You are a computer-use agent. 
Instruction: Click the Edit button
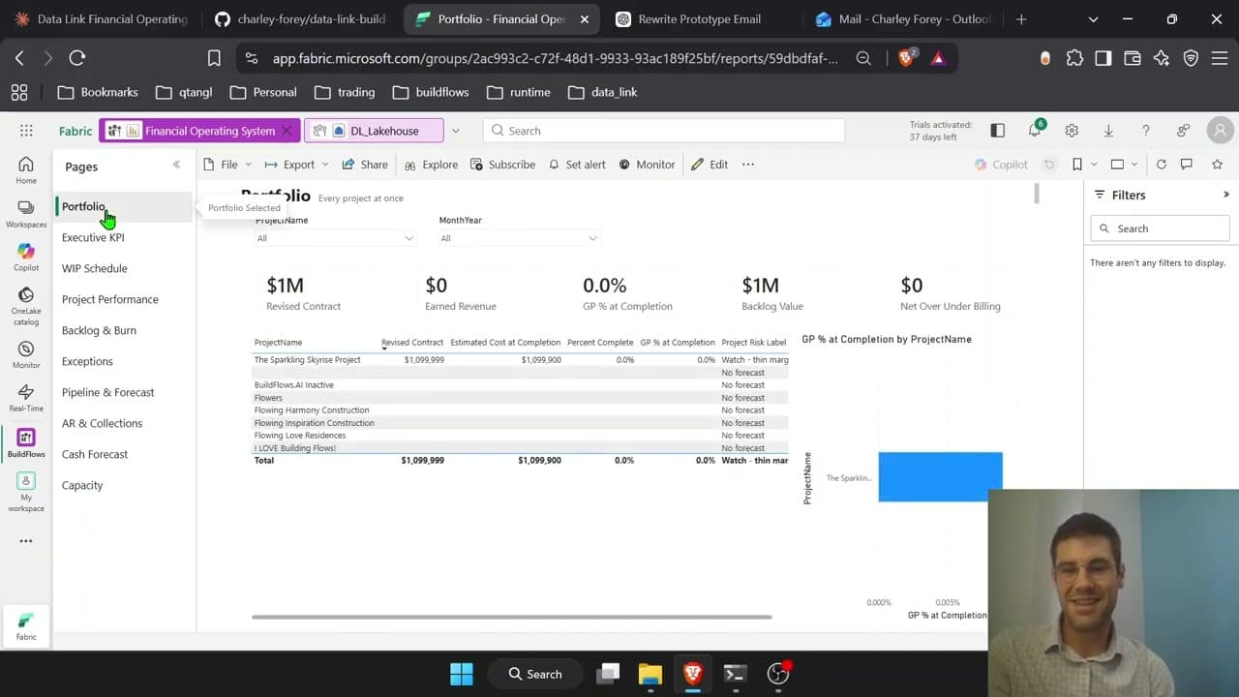(x=710, y=165)
